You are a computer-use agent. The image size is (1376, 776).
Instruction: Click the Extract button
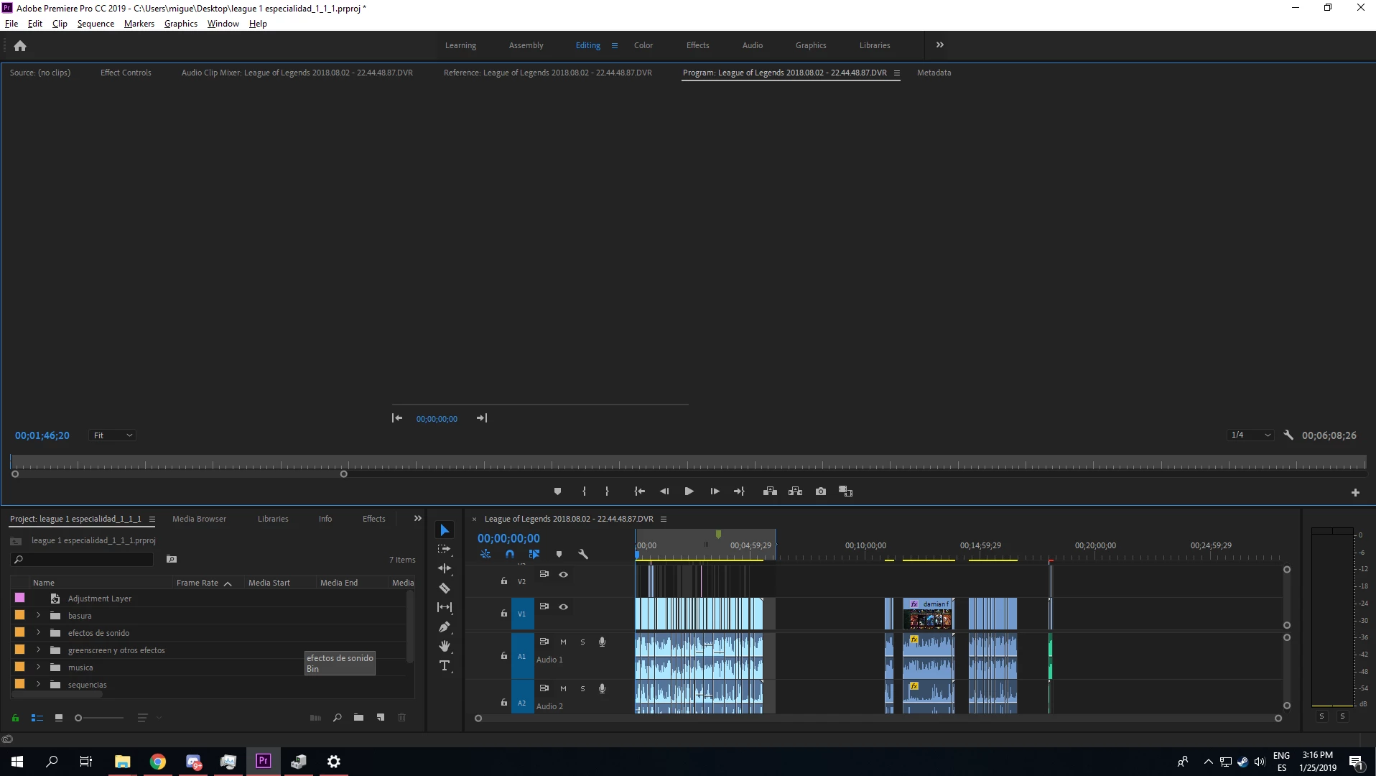[x=795, y=491]
